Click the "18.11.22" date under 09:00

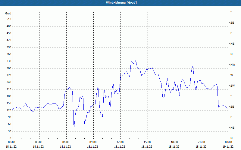click(x=92, y=146)
